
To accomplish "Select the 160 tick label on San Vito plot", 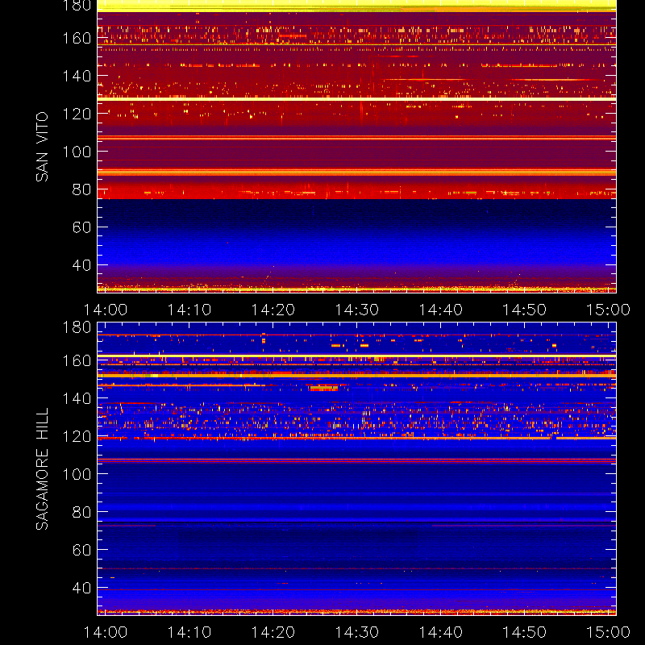I will (x=77, y=38).
